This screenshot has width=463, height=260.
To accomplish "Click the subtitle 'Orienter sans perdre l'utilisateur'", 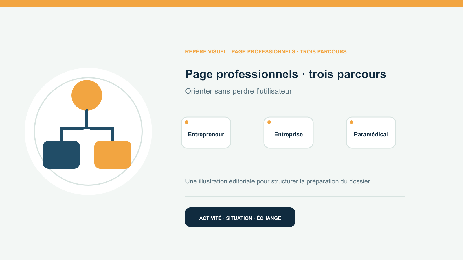I will click(x=238, y=91).
